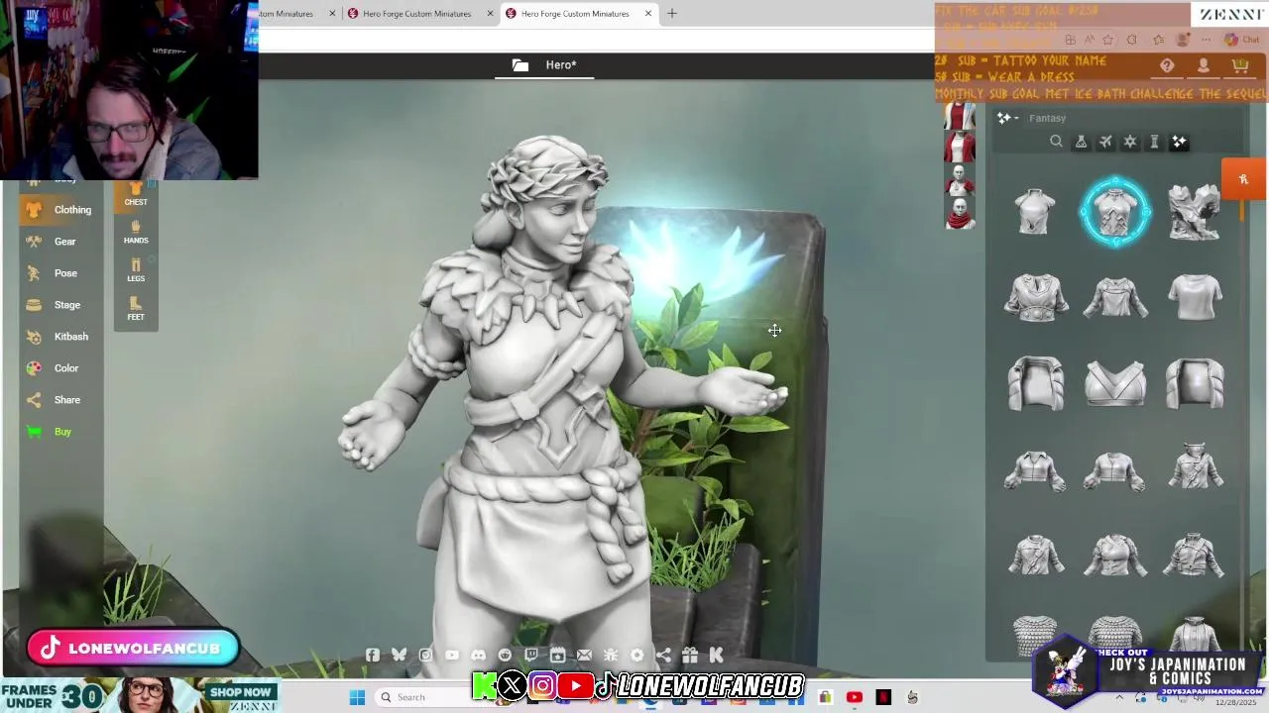The height and width of the screenshot is (713, 1269).
Task: Open the user account icon
Action: 1204,65
